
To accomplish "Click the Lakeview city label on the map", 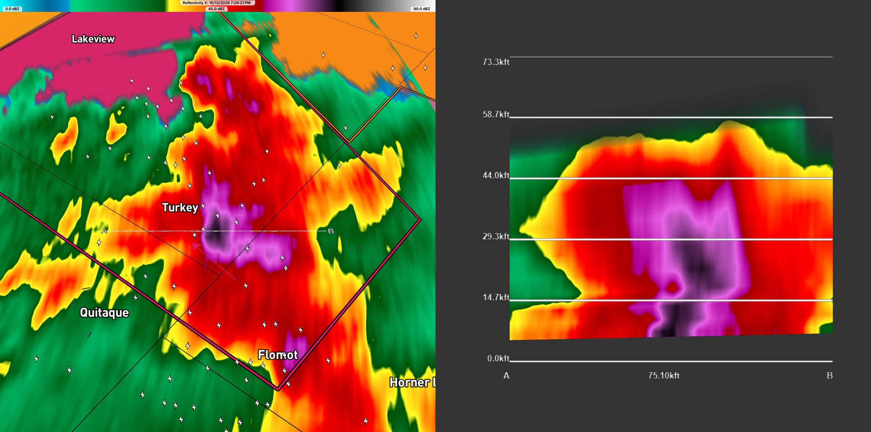I will point(93,39).
